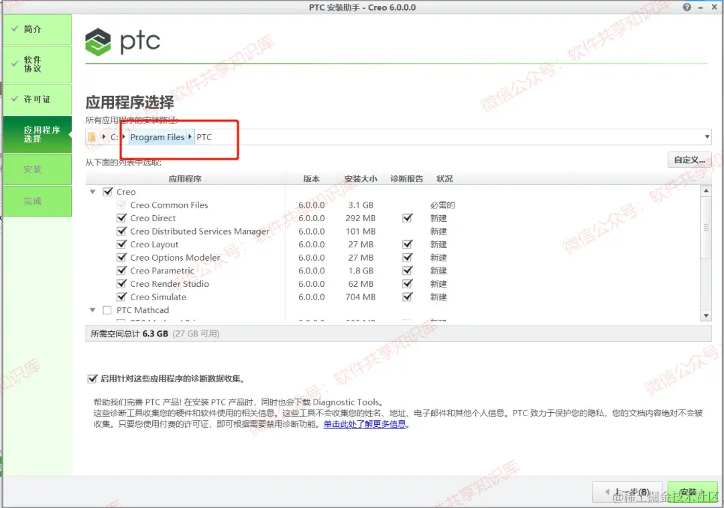The image size is (724, 508).
Task: Open the install path dropdown arrow
Action: point(707,137)
